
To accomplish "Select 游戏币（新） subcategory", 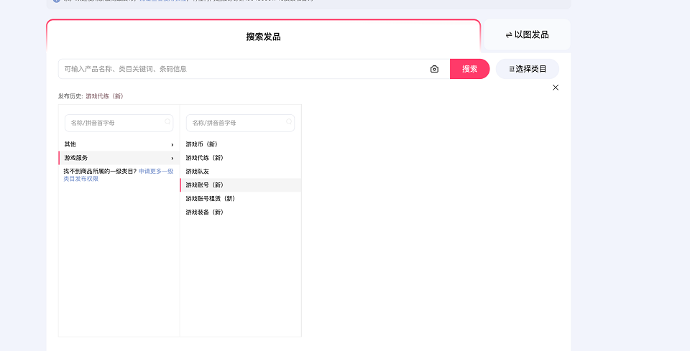I will point(201,144).
